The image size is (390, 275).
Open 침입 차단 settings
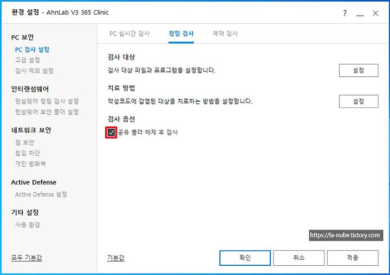pos(28,153)
